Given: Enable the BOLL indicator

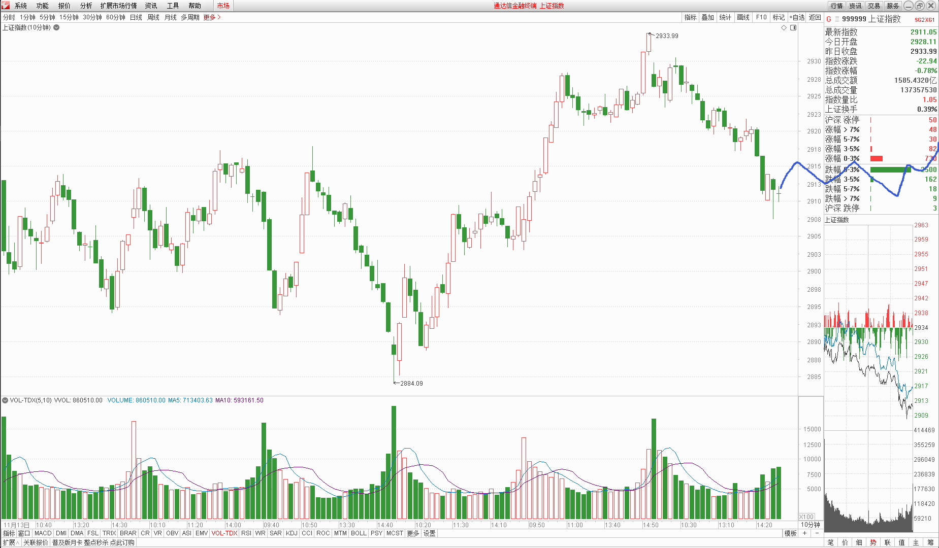Looking at the screenshot, I should click(x=359, y=533).
